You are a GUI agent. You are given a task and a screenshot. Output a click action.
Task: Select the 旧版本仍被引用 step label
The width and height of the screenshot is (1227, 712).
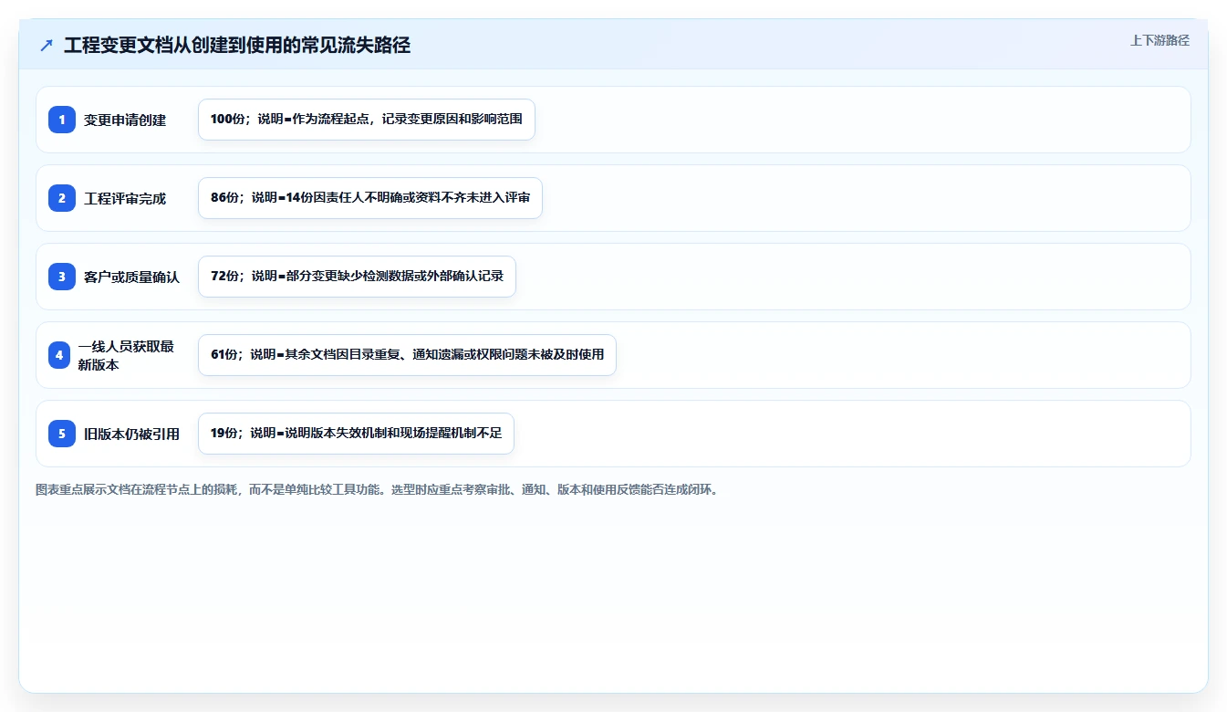(131, 434)
